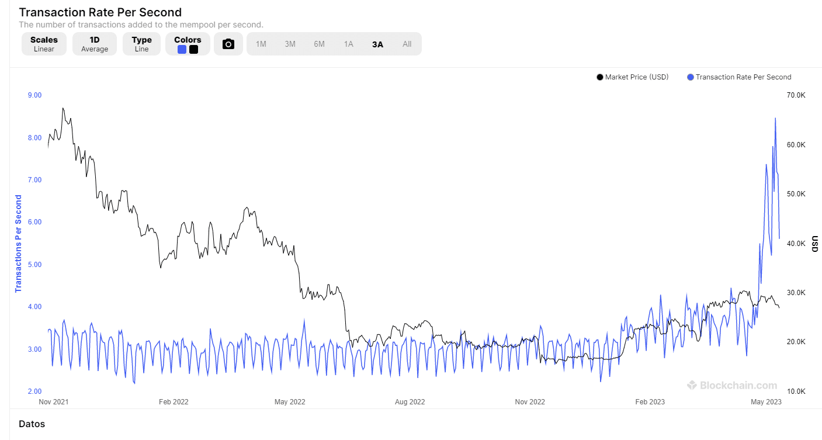The image size is (822, 440).
Task: Click the blue Transaction Rate legend dot
Action: click(691, 77)
